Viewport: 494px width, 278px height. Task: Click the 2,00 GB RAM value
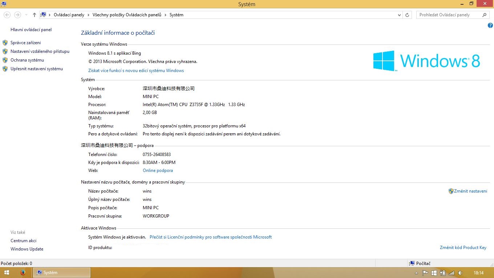pyautogui.click(x=150, y=113)
